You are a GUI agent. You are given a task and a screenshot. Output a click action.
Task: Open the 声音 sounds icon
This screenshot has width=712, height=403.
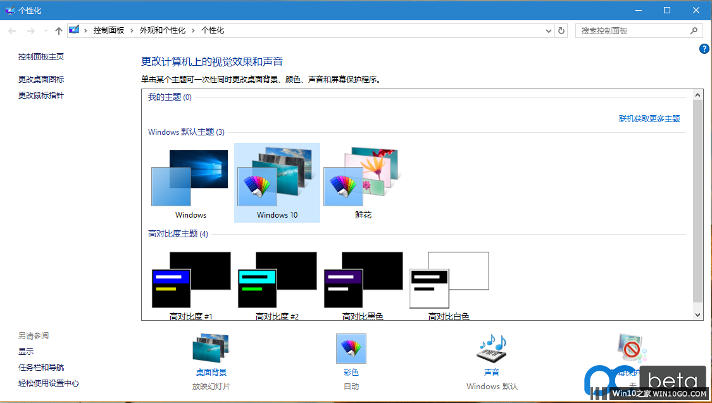coord(492,348)
